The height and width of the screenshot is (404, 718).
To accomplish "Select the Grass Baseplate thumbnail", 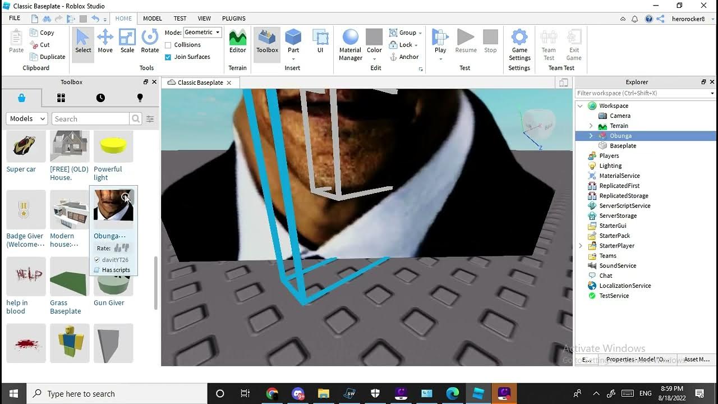I will 70,277.
